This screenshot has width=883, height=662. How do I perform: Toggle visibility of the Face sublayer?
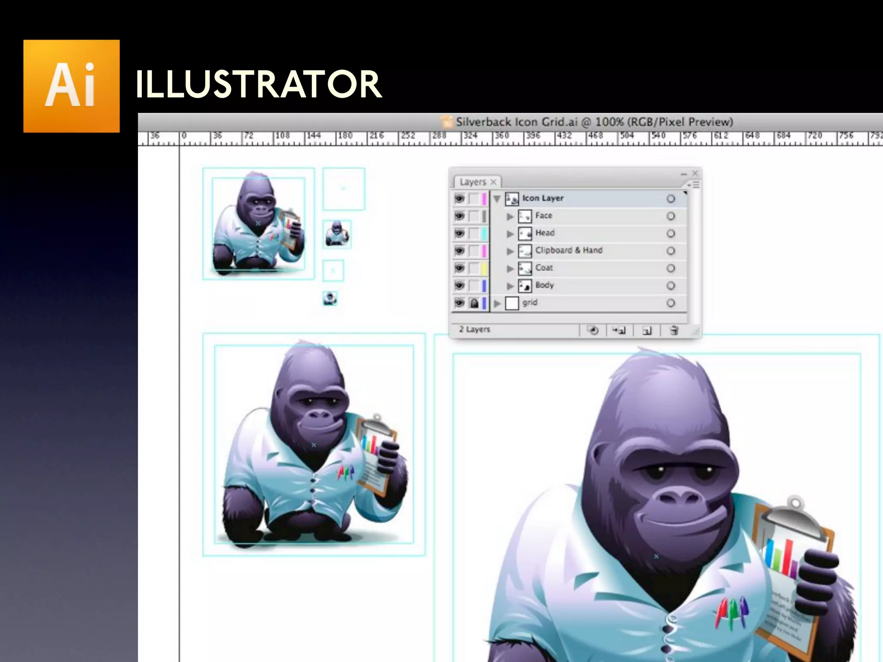click(460, 216)
